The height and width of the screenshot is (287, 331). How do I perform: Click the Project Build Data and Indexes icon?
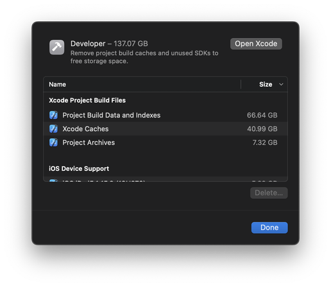coord(53,115)
